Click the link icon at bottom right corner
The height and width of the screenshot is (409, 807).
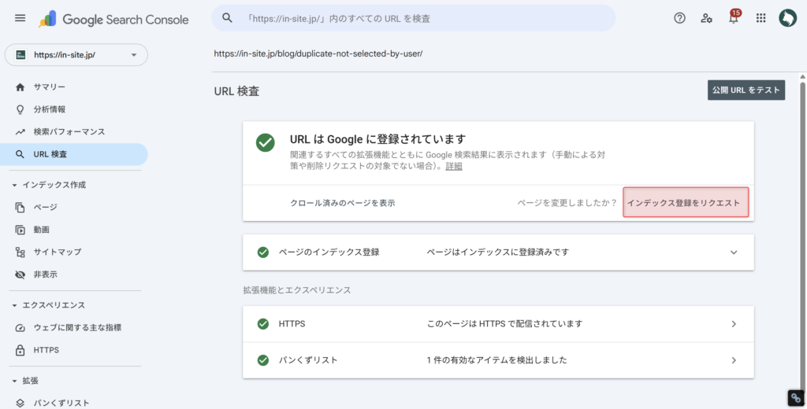[796, 398]
